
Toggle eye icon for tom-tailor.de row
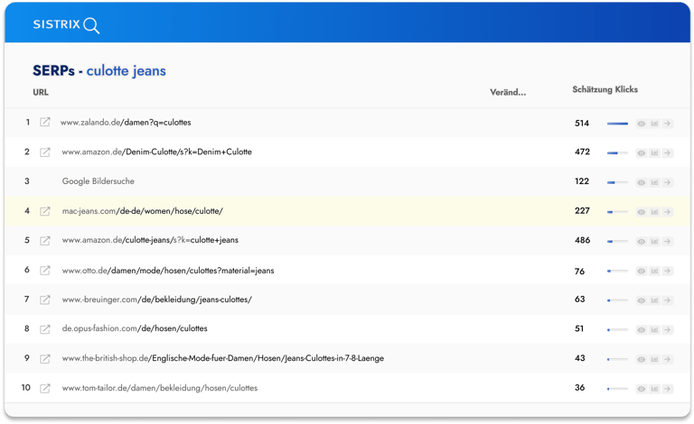coord(641,389)
